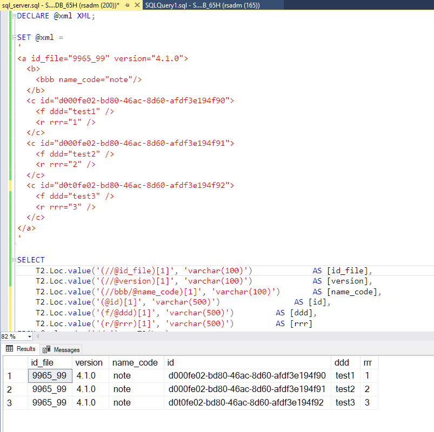
Task: Click the Results grid icon
Action: click(9, 348)
